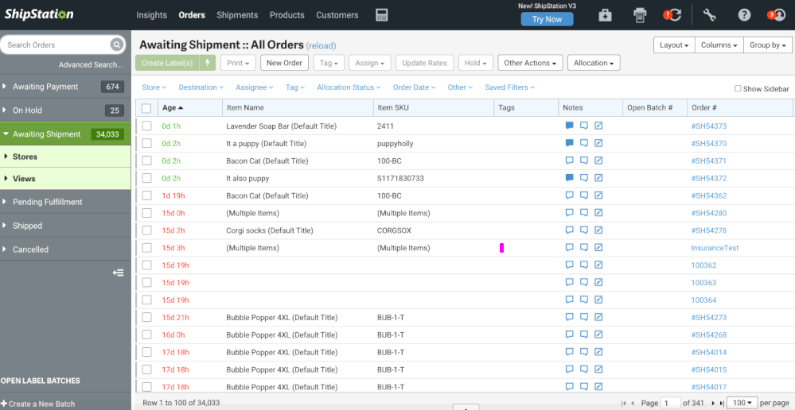The image size is (795, 410).
Task: Click the New Order button
Action: [x=284, y=63]
